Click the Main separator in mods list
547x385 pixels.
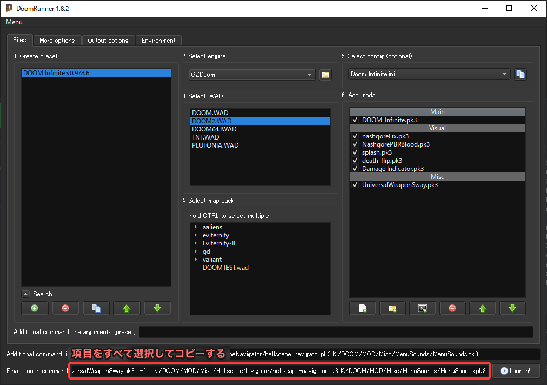(x=437, y=112)
